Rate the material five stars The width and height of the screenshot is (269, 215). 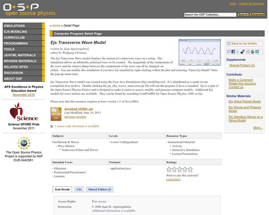click(x=190, y=169)
